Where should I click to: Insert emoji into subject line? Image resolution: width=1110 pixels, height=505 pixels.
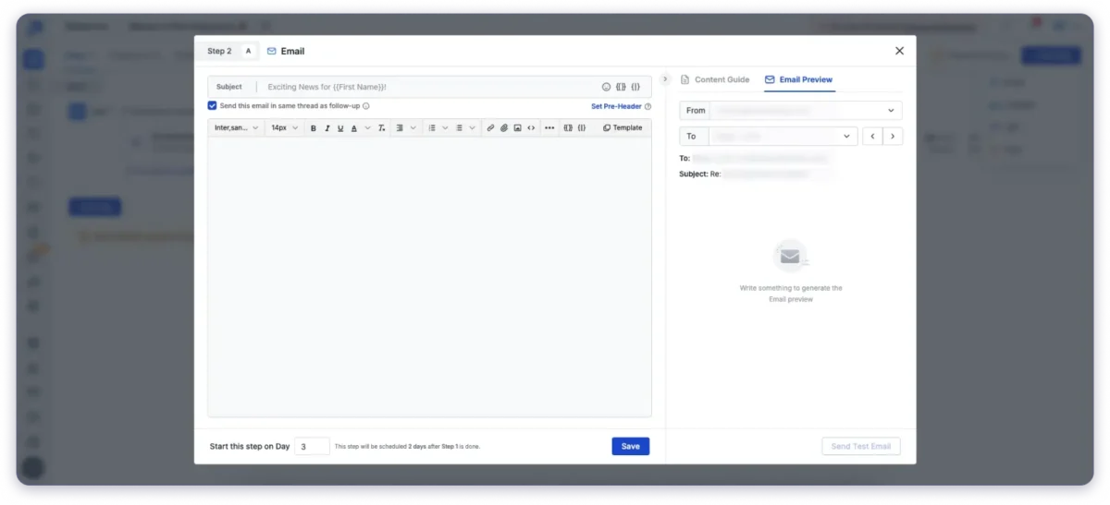pos(607,87)
